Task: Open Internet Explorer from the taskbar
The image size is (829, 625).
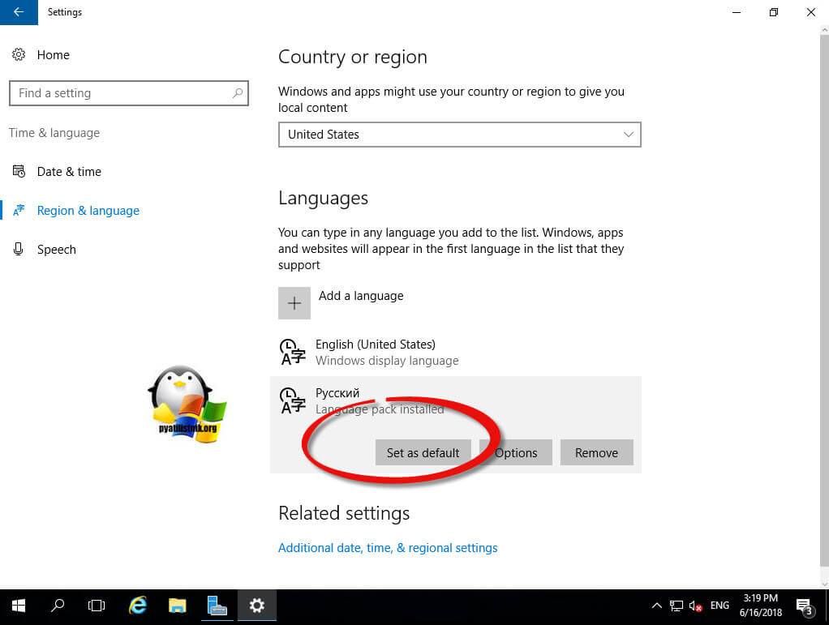Action: (138, 606)
